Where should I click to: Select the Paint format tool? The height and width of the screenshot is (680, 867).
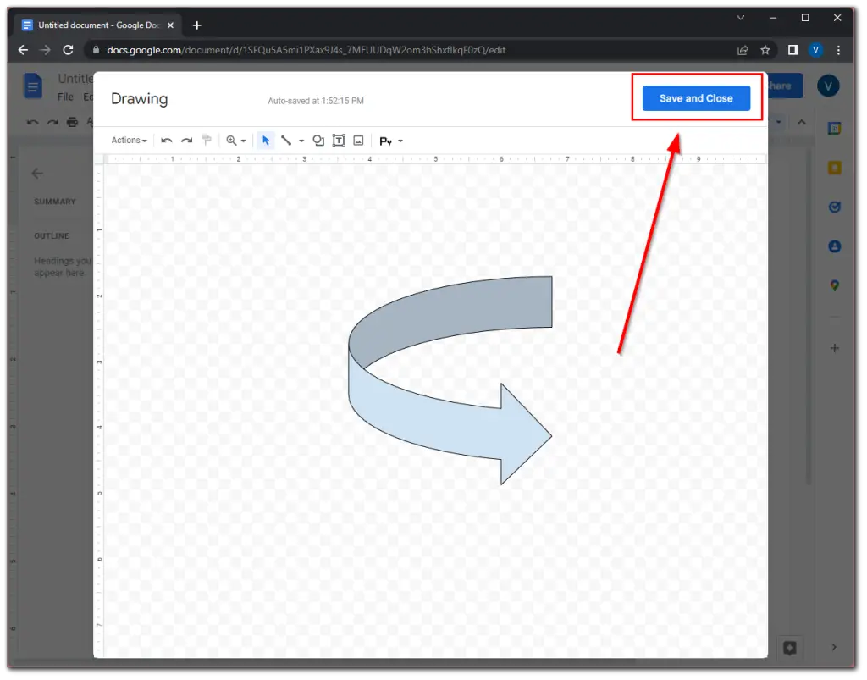pyautogui.click(x=206, y=140)
